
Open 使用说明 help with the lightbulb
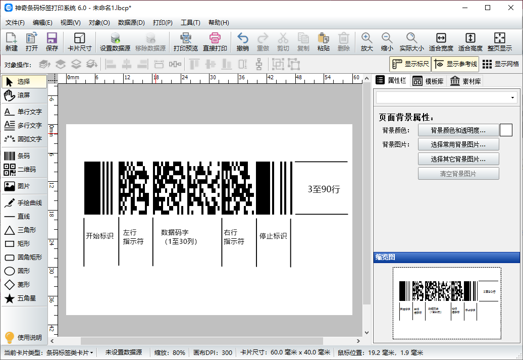point(24,337)
